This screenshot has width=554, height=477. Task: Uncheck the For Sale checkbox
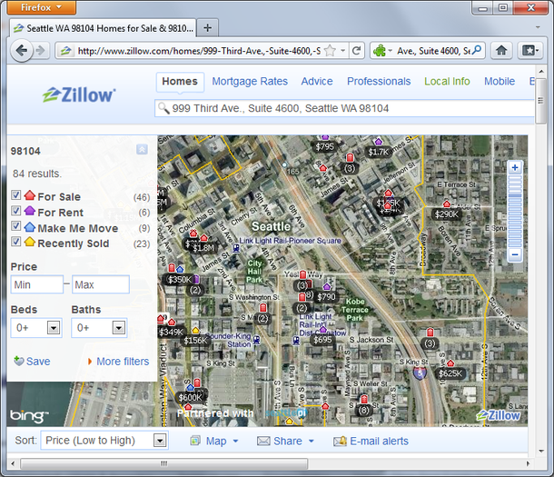16,195
